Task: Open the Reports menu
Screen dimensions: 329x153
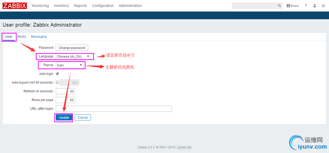Action: point(81,6)
